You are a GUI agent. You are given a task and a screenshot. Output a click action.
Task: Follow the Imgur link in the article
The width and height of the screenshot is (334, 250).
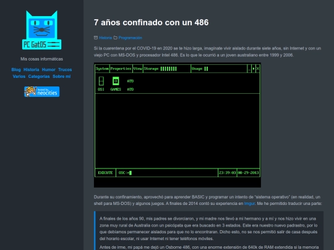249,204
